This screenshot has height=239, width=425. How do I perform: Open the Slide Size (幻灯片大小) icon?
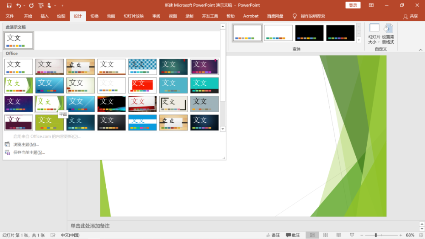[x=374, y=34]
